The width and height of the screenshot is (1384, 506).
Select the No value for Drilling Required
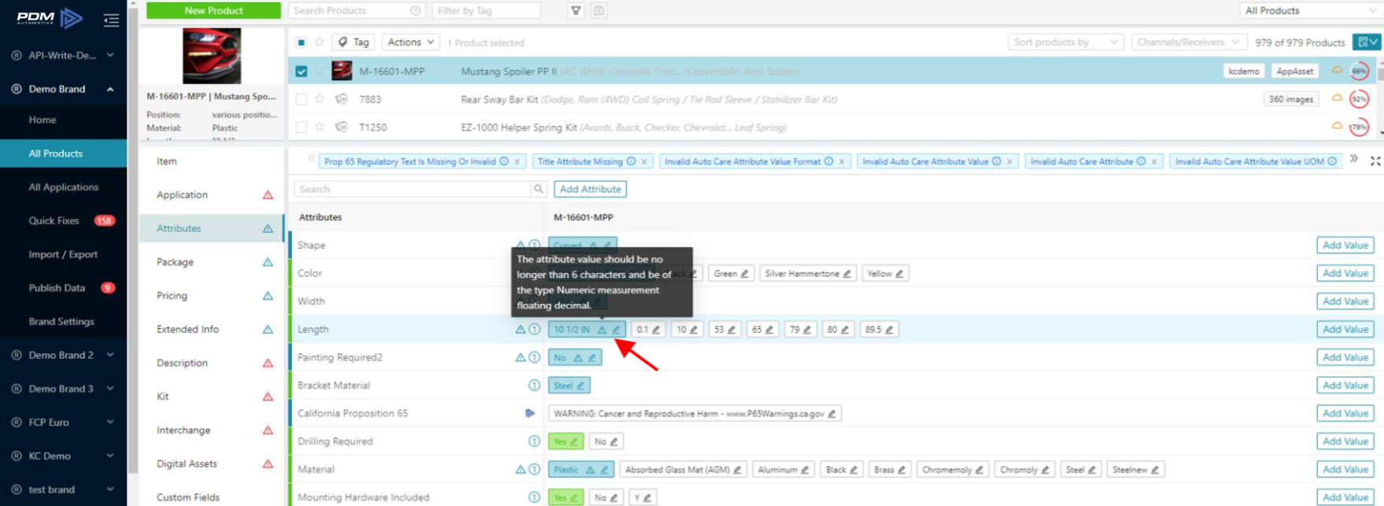pyautogui.click(x=606, y=441)
